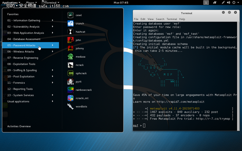This screenshot has width=242, height=151.
Task: Click the Terminal window title bar
Action: (x=186, y=13)
